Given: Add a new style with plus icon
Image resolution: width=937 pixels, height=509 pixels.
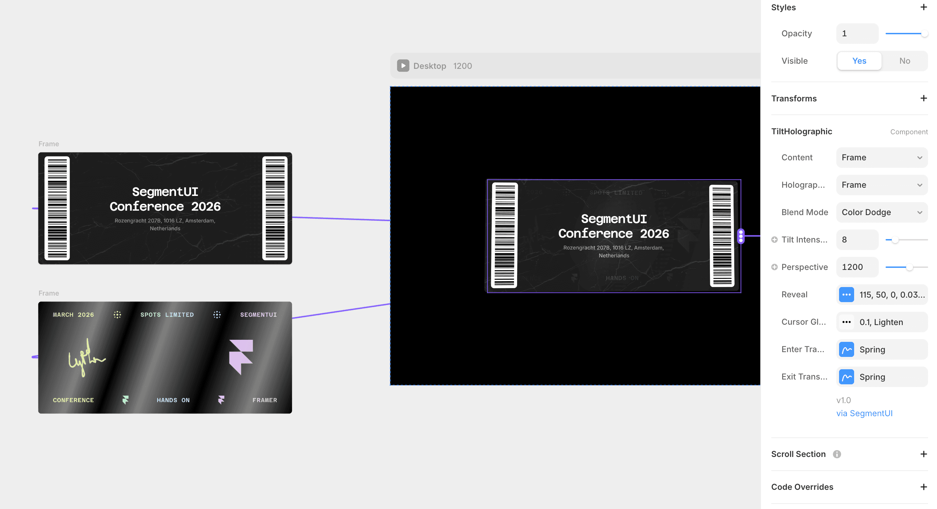Looking at the screenshot, I should 923,7.
